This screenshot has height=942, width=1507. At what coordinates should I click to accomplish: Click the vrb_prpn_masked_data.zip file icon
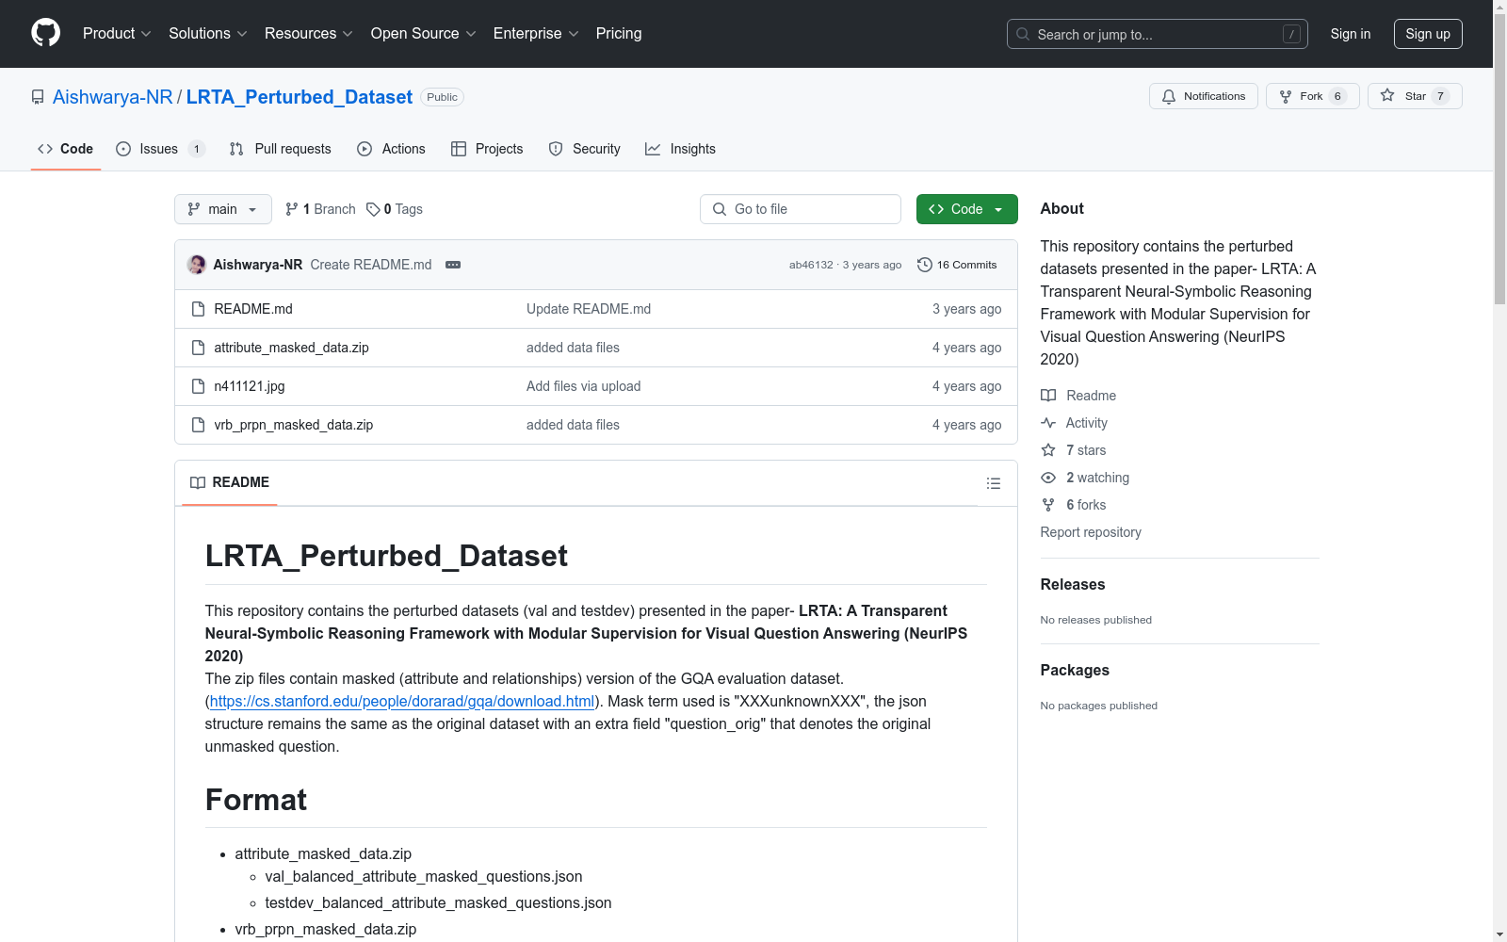coord(198,425)
